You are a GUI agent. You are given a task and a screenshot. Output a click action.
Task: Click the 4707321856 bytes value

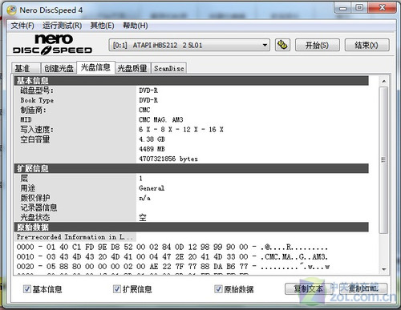tap(168, 159)
